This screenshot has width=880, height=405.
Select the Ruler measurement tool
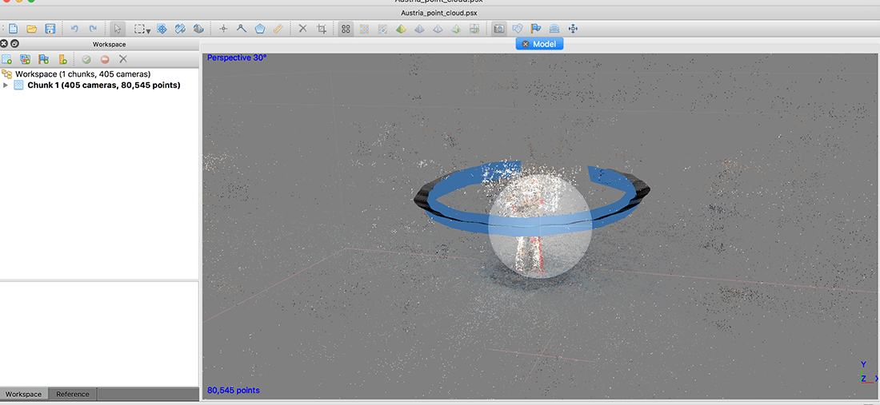pos(278,29)
